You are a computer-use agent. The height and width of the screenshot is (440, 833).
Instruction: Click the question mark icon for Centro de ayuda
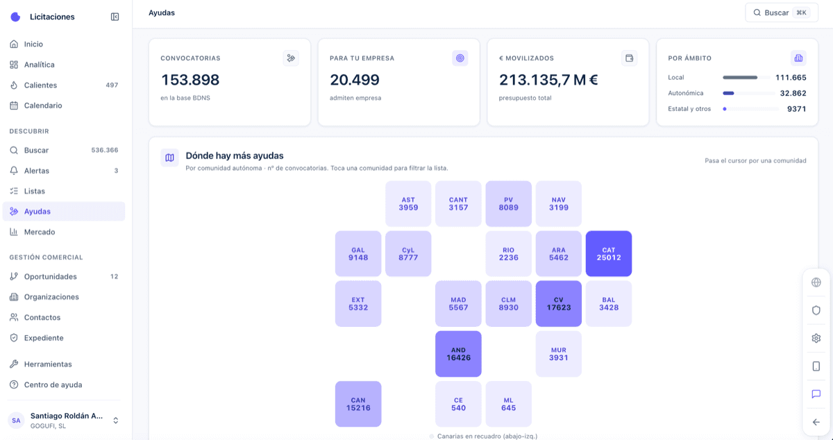pyautogui.click(x=14, y=385)
